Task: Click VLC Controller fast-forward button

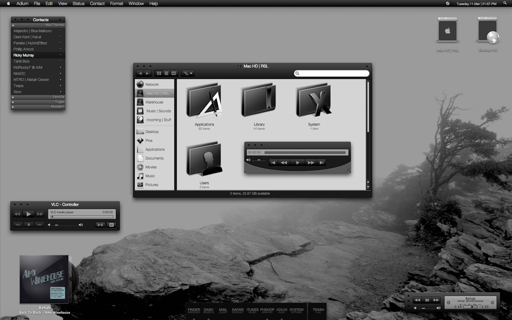Action: coord(40,214)
